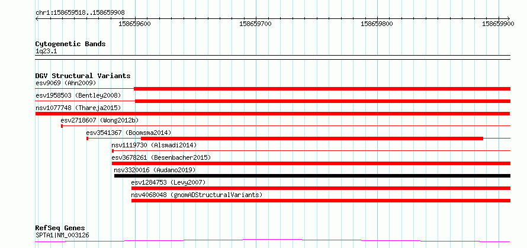Open esv3678261 (Besenbacher2015) variant label

click(161, 157)
